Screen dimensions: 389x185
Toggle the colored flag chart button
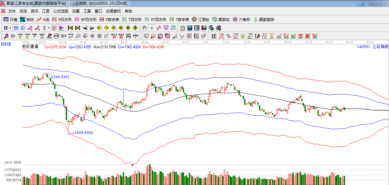click(x=61, y=28)
